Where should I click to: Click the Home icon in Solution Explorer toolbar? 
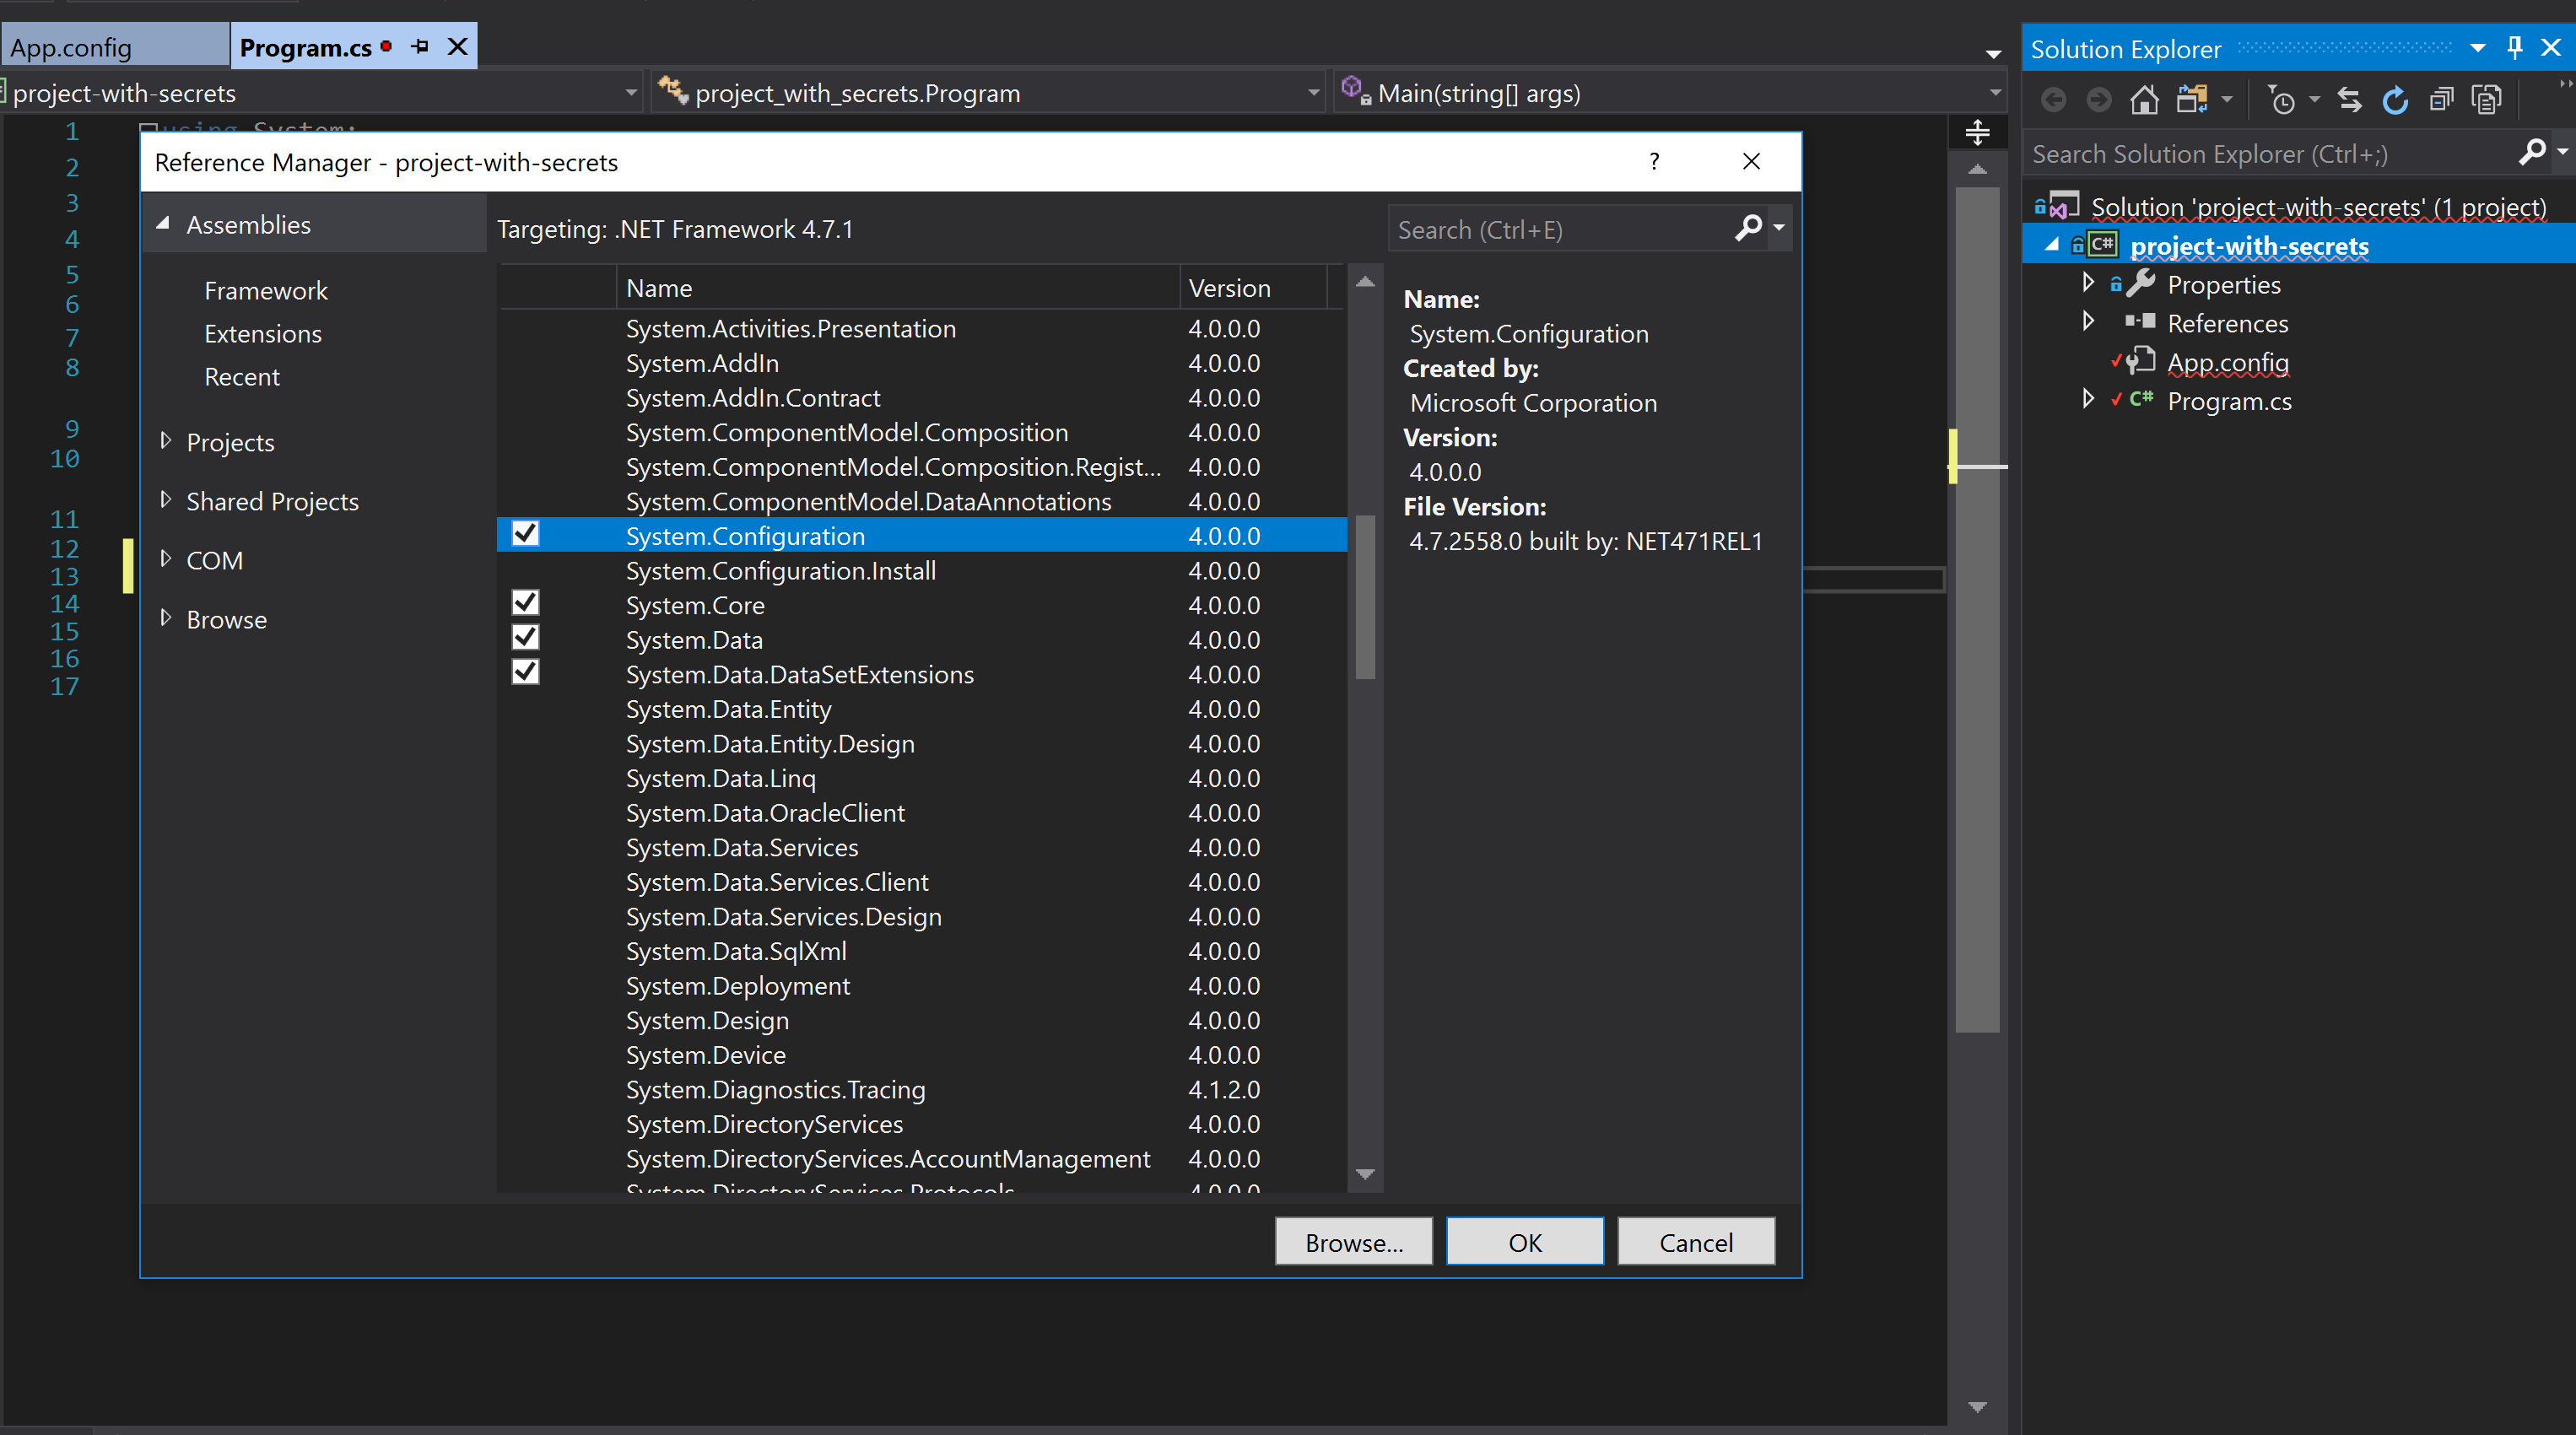pos(2144,99)
